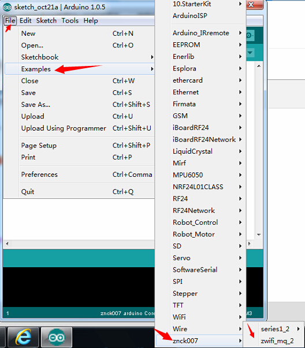Choose New from the File menu
This screenshot has height=348, width=305.
point(79,34)
